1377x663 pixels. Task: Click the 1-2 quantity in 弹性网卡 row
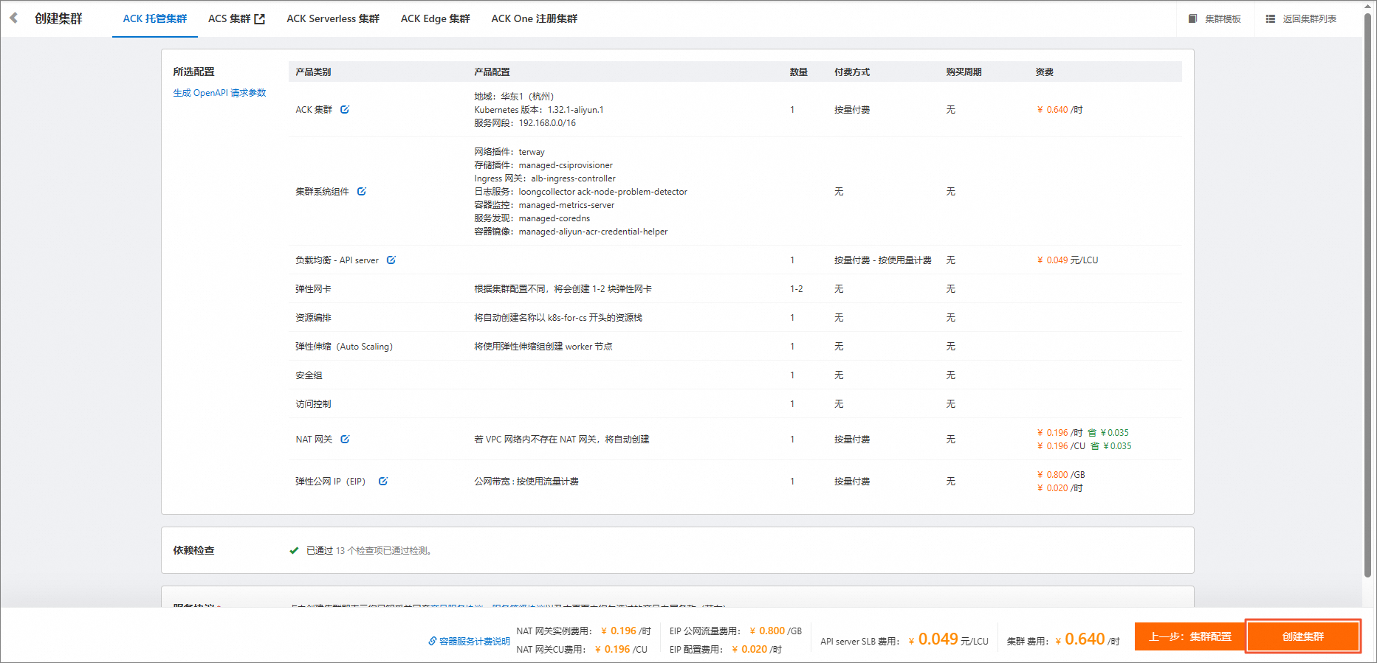pyautogui.click(x=797, y=289)
